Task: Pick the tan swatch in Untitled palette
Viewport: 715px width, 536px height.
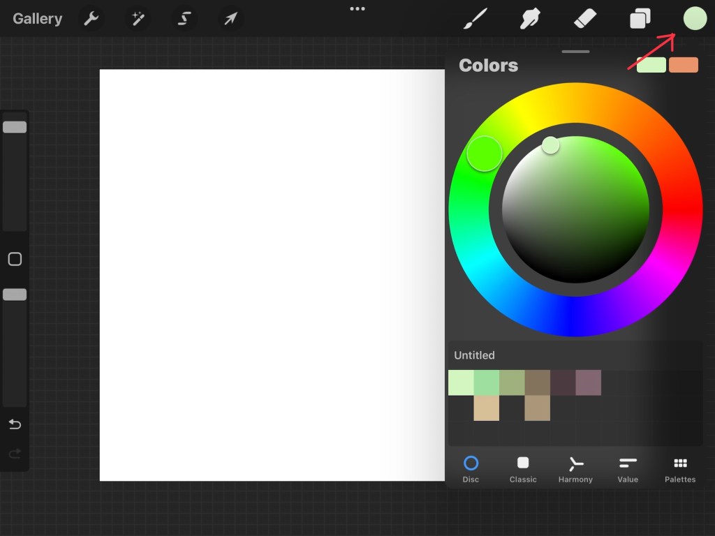Action: [x=487, y=408]
